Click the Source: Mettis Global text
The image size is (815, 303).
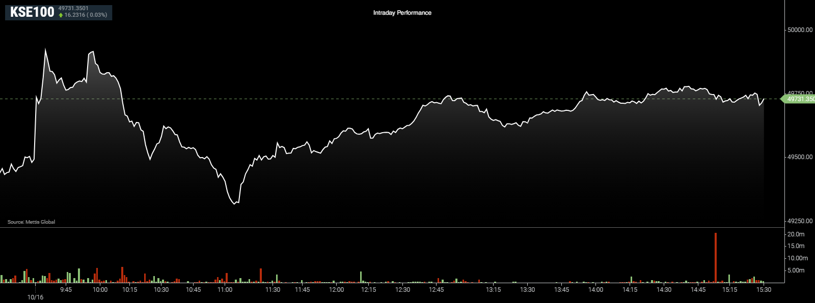point(31,222)
